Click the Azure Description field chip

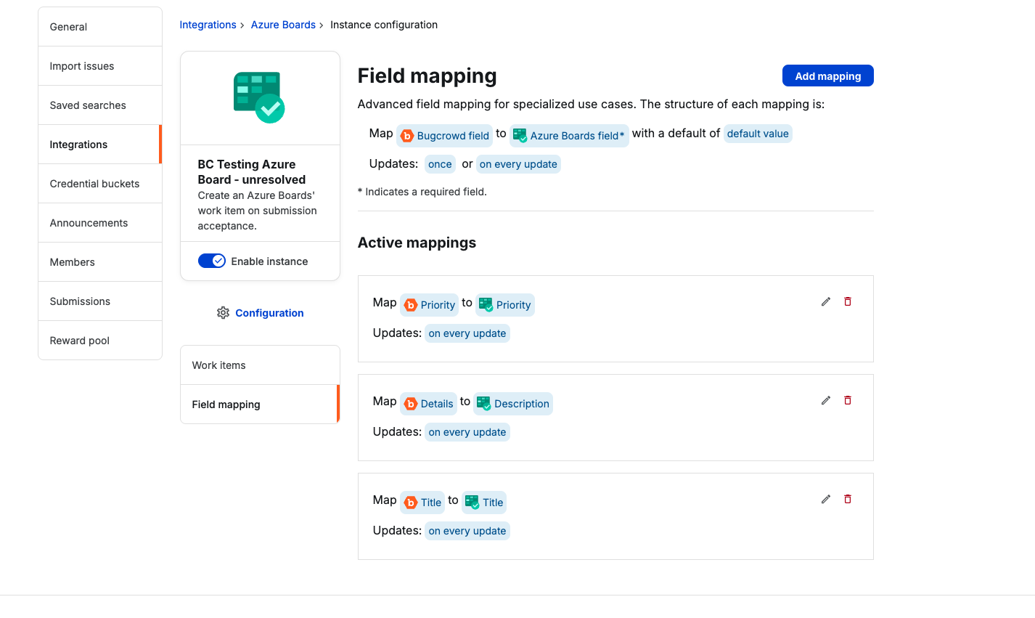click(x=513, y=404)
